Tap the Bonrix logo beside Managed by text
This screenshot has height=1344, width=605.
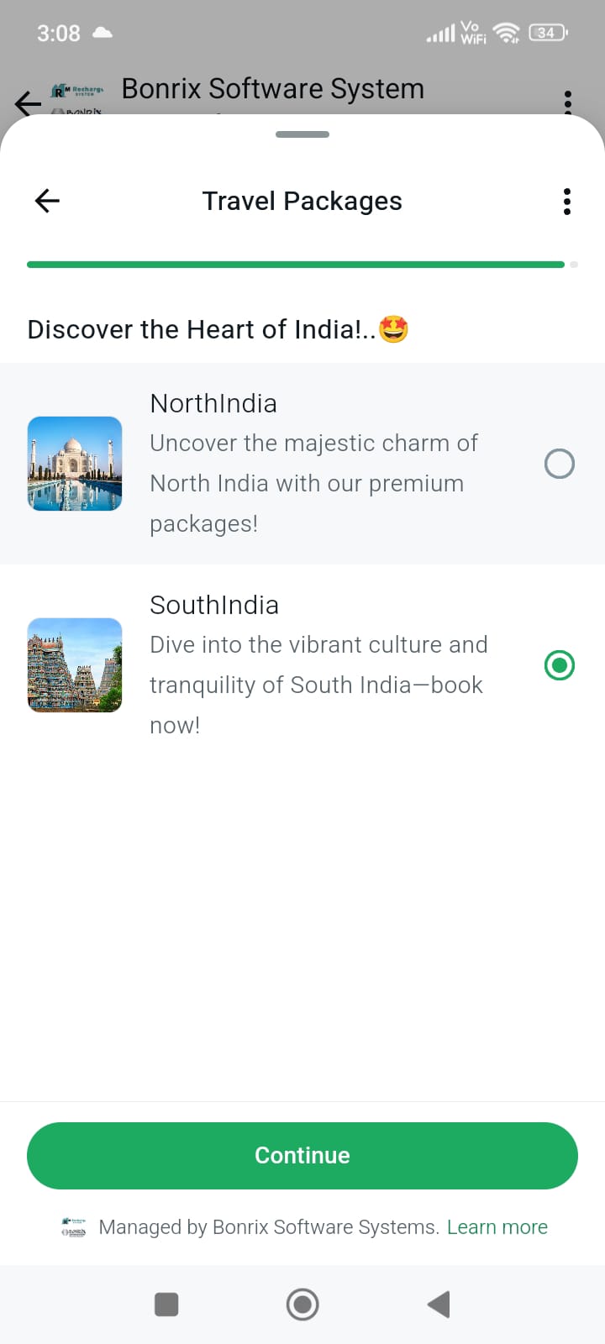pyautogui.click(x=74, y=1227)
